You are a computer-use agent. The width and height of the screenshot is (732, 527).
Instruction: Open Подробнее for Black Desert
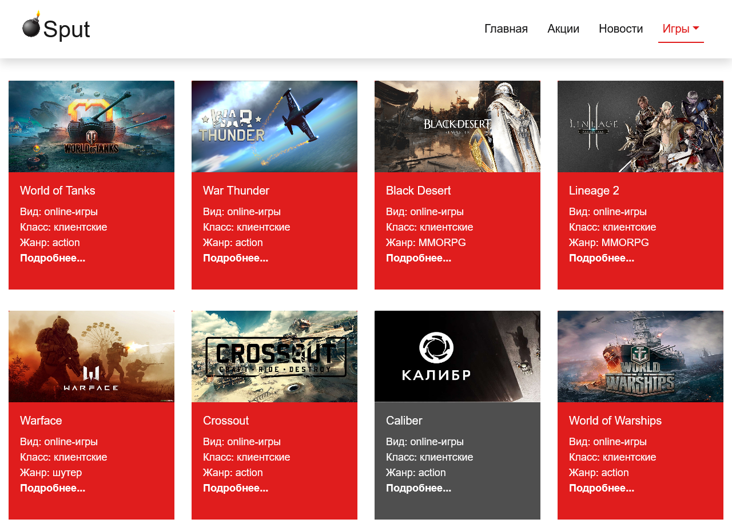click(x=419, y=258)
